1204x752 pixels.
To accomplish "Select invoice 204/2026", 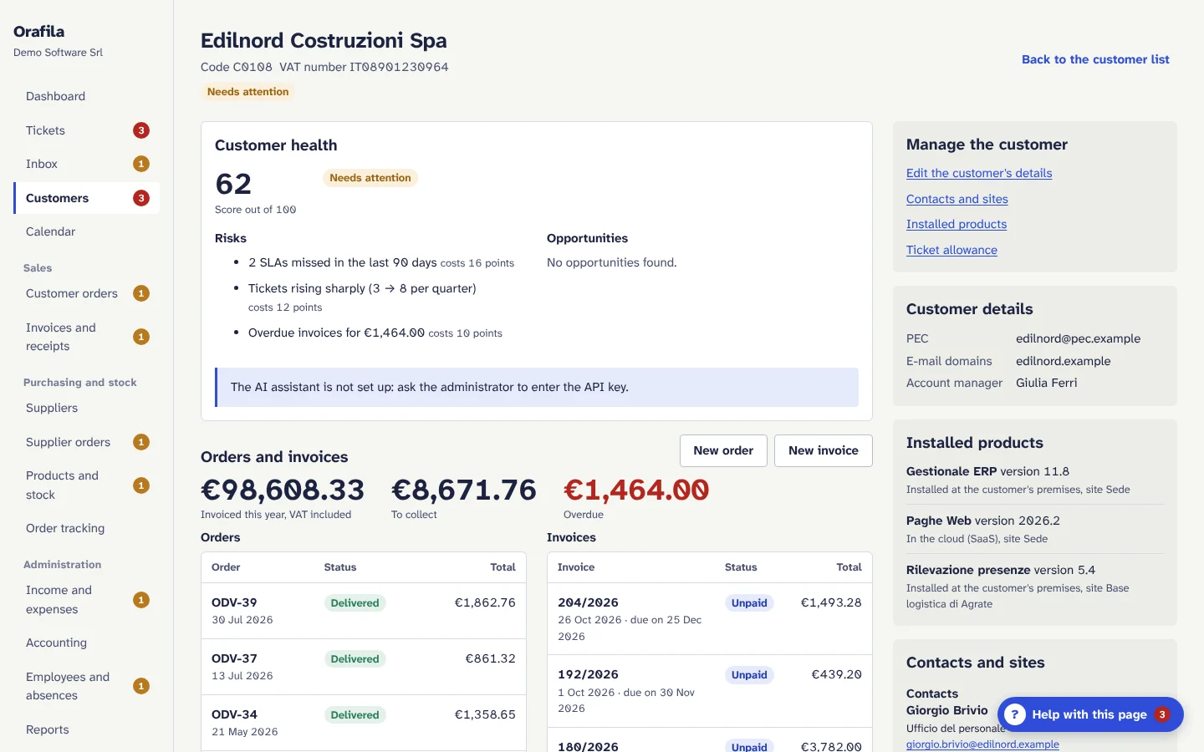I will 710,619.
